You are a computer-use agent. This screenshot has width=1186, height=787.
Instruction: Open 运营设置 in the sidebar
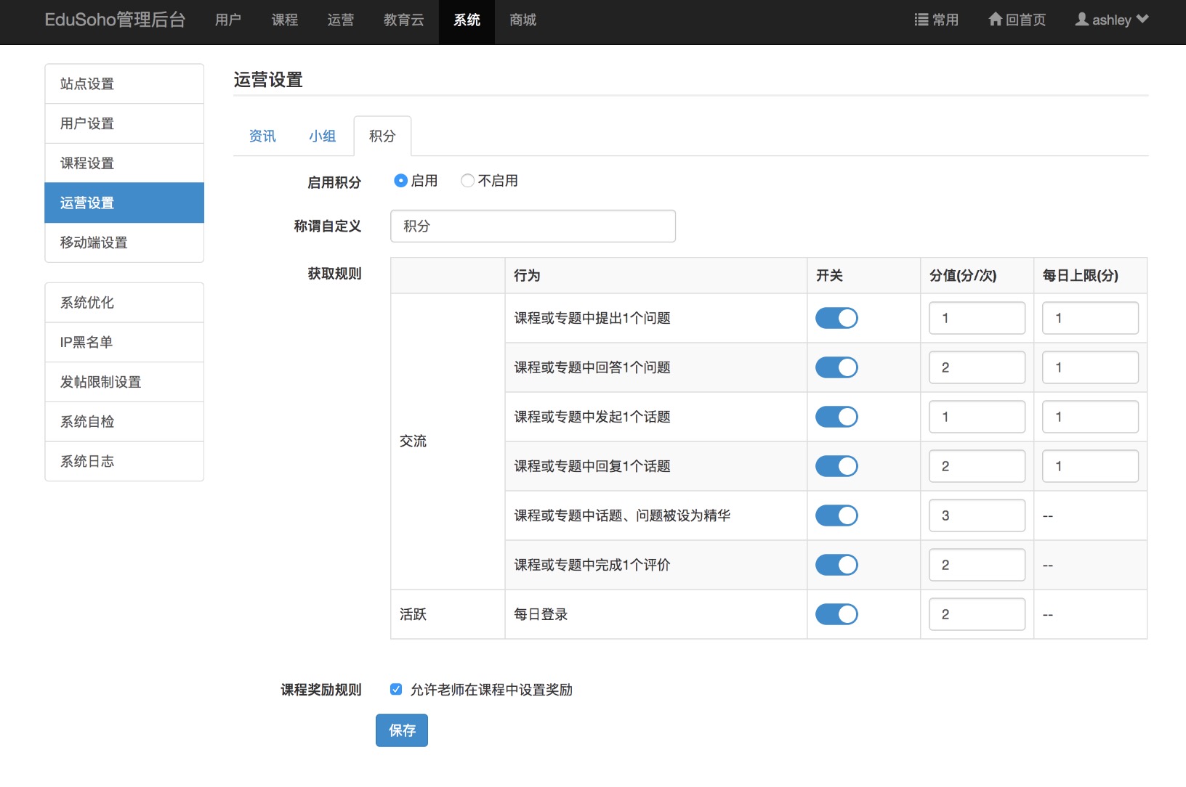pos(124,203)
